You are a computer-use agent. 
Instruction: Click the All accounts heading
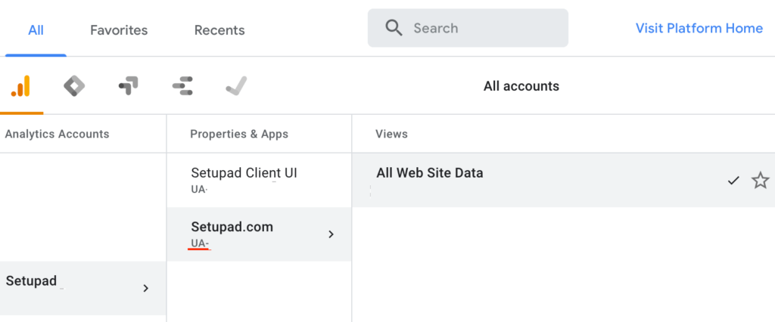[521, 86]
